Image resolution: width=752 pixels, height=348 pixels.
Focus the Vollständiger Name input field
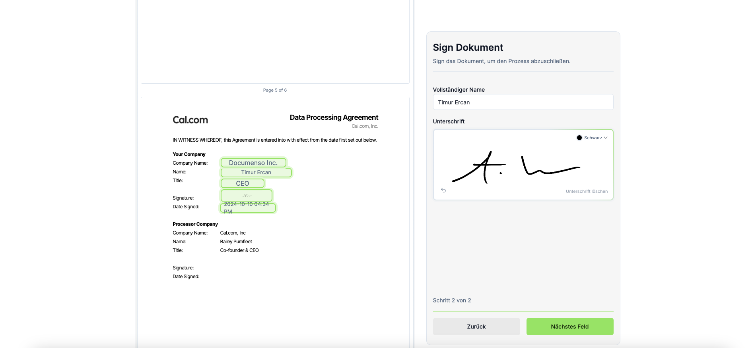click(523, 102)
